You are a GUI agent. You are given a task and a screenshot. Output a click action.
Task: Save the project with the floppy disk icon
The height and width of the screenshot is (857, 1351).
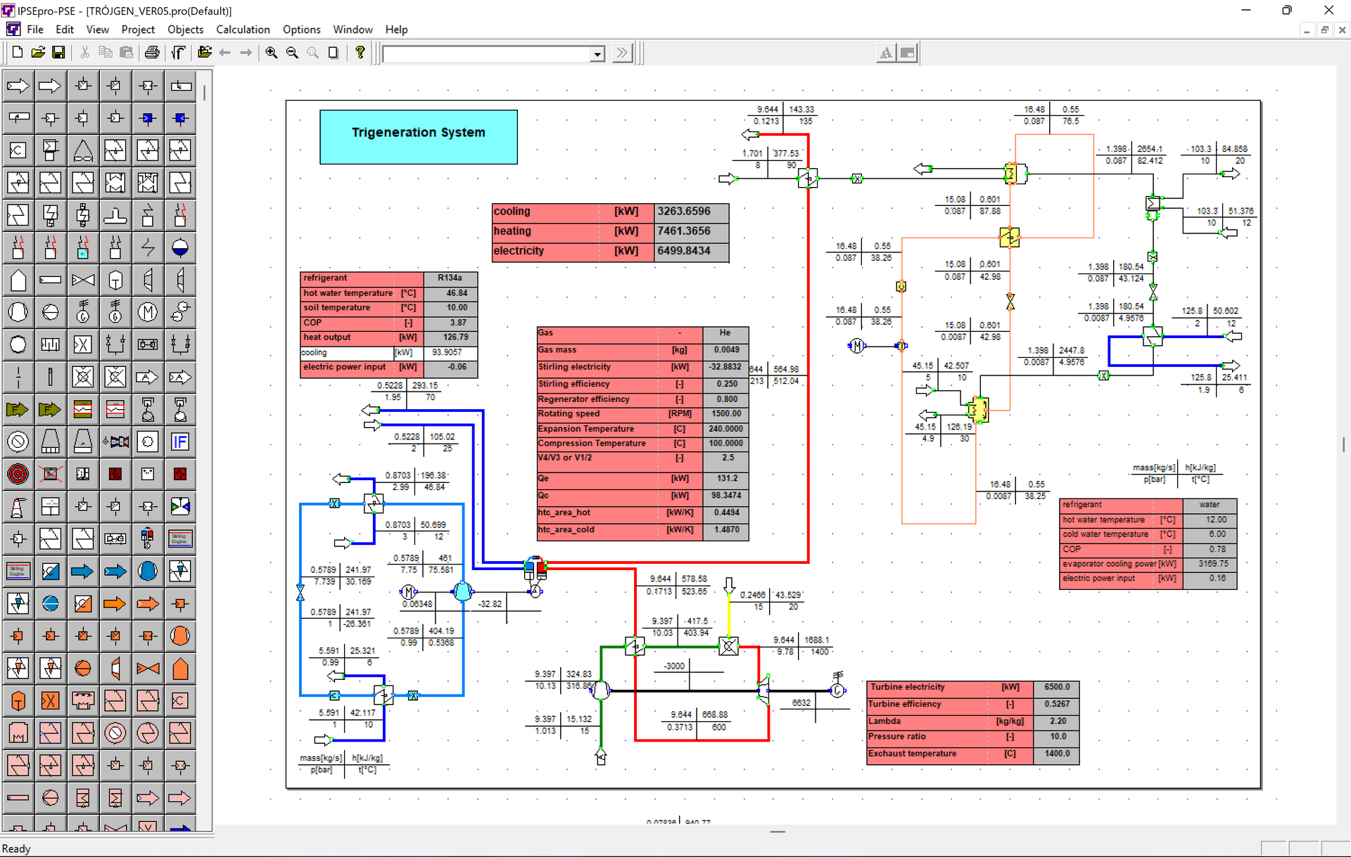[x=58, y=53]
